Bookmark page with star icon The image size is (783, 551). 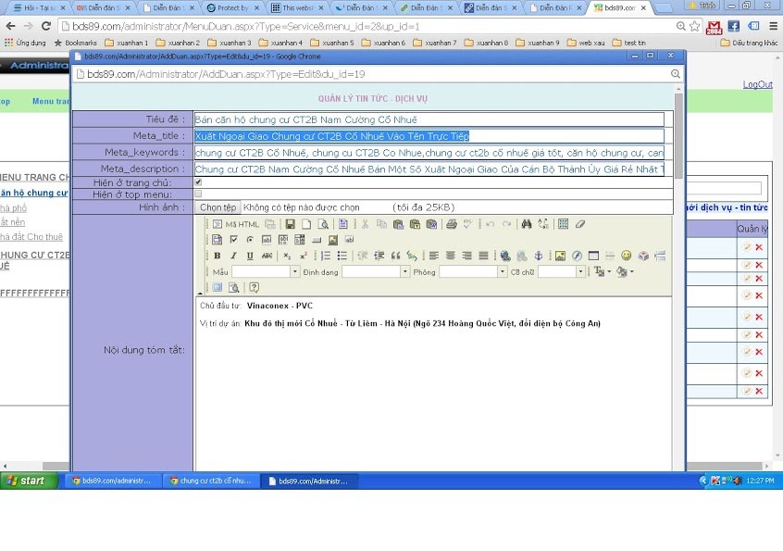(695, 26)
